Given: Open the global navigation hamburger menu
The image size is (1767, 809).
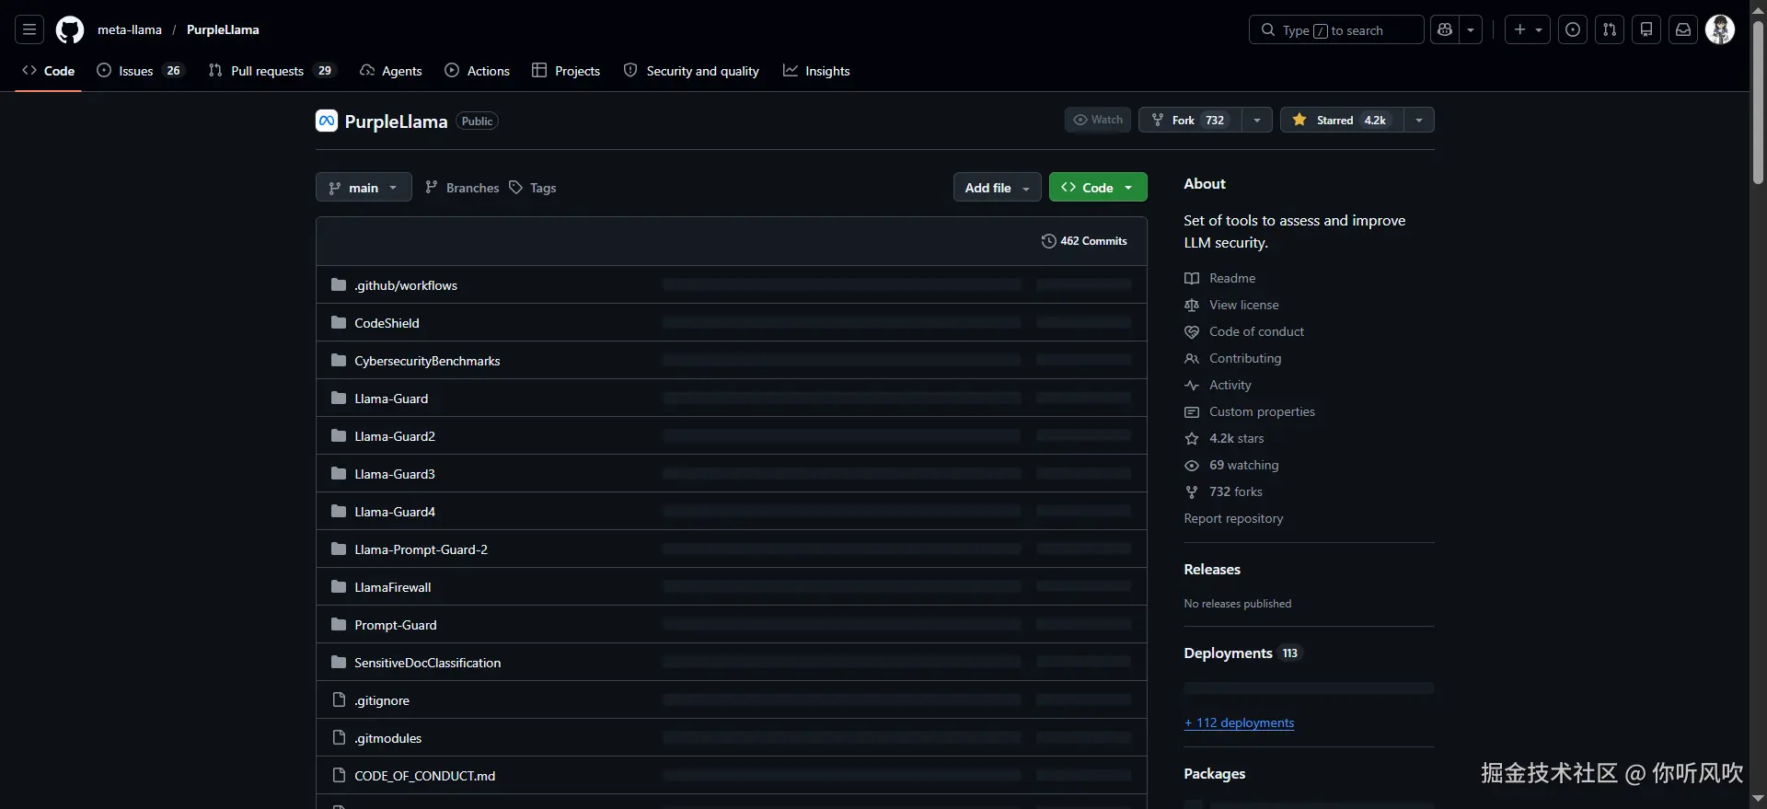Looking at the screenshot, I should pyautogui.click(x=29, y=29).
